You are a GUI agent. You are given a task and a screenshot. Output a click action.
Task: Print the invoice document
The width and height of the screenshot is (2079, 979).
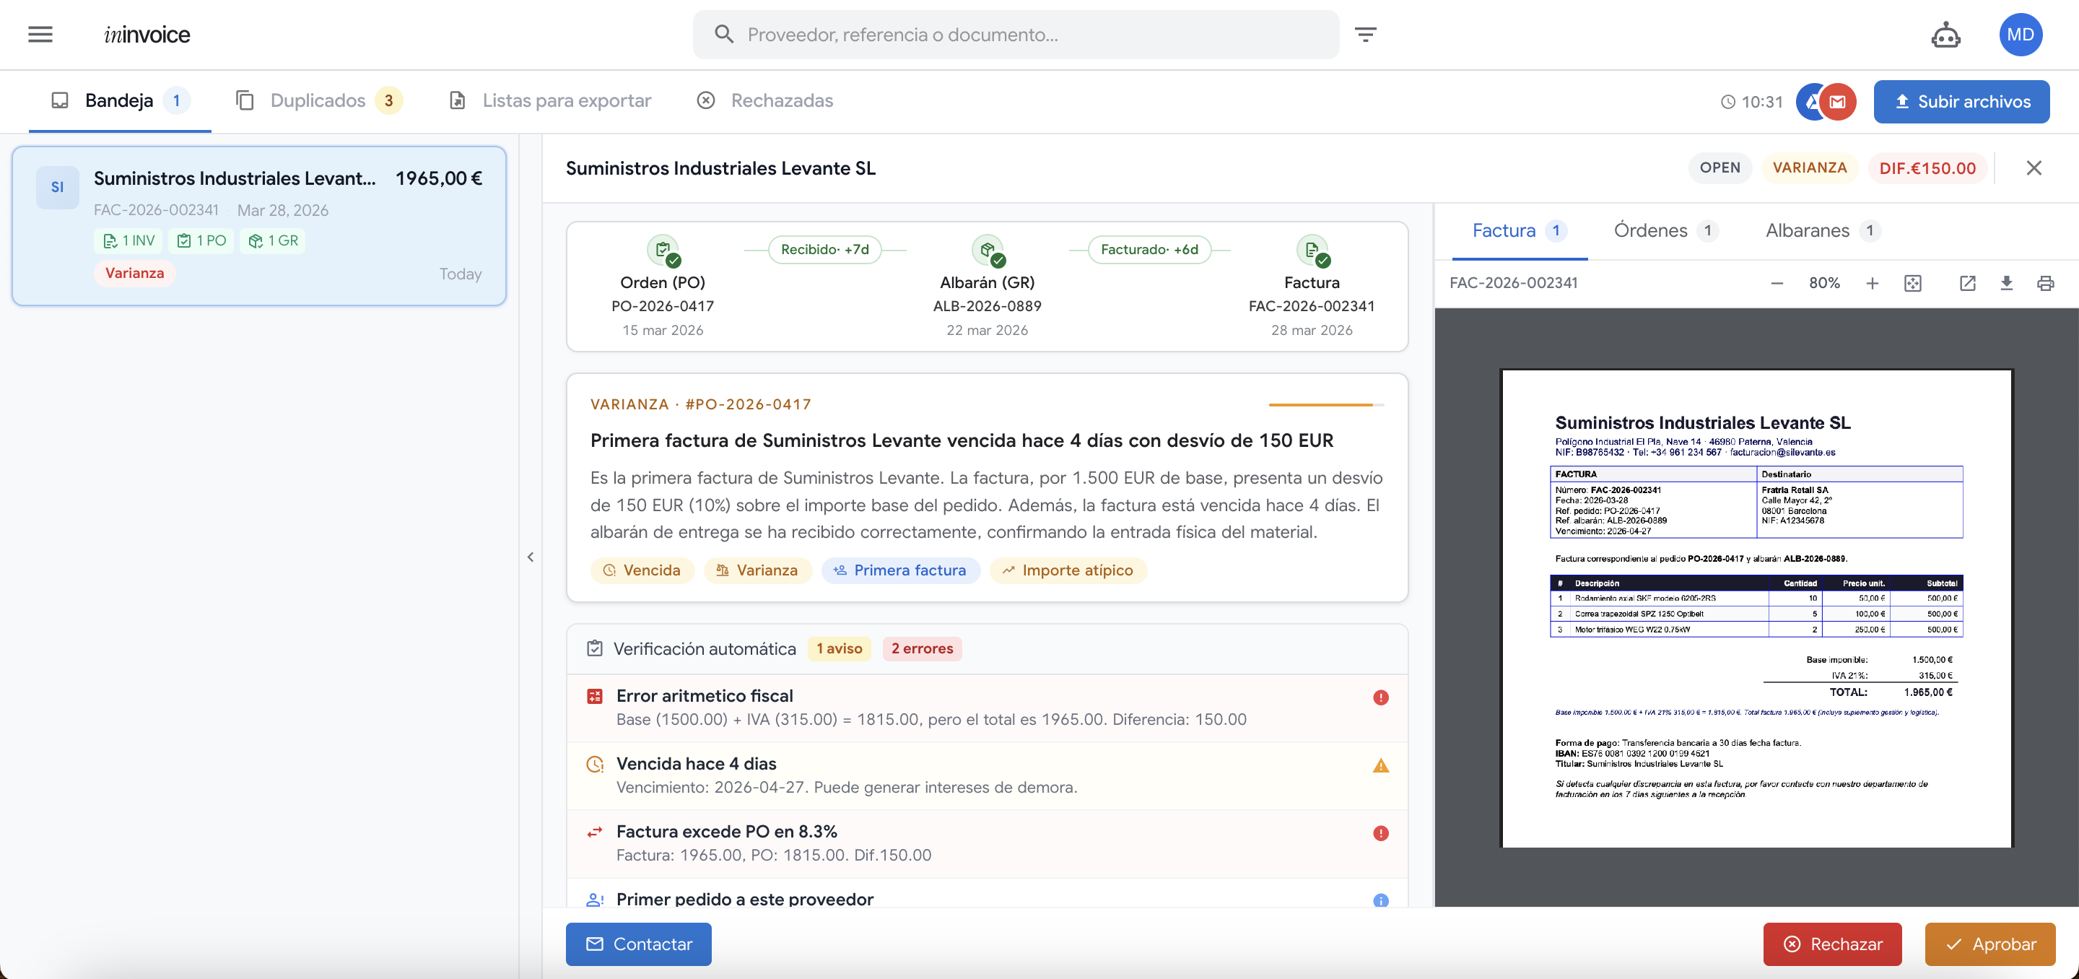coord(2045,283)
